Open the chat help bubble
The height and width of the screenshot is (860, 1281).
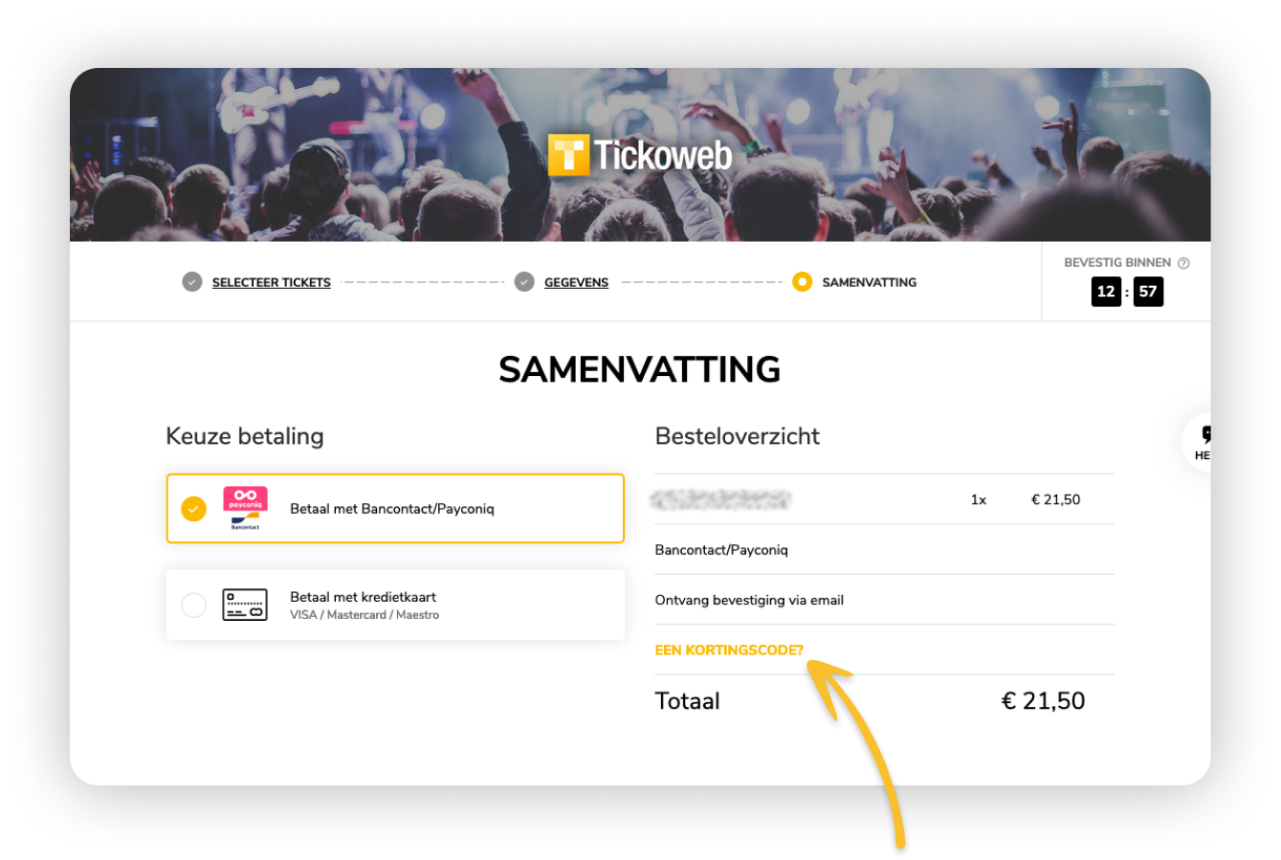1202,442
